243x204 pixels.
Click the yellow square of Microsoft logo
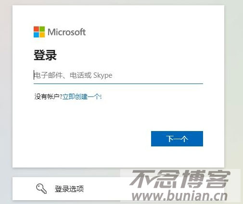pyautogui.click(x=42, y=35)
